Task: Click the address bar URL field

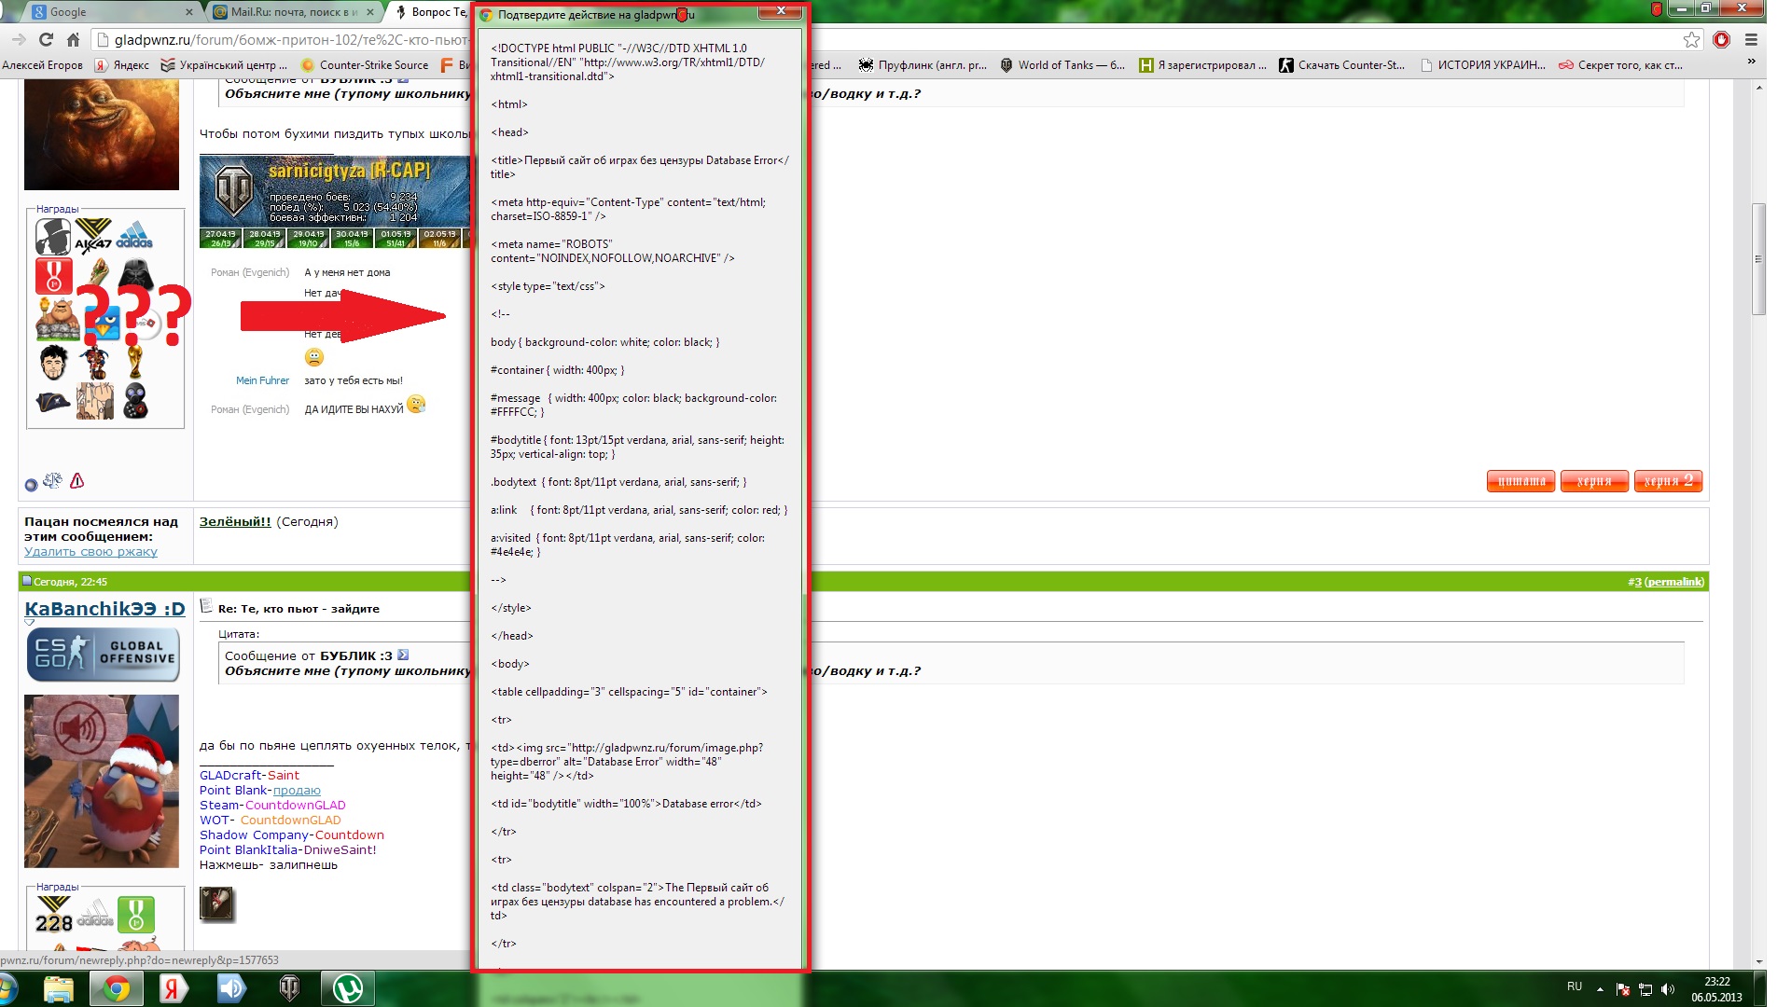Action: coord(280,39)
